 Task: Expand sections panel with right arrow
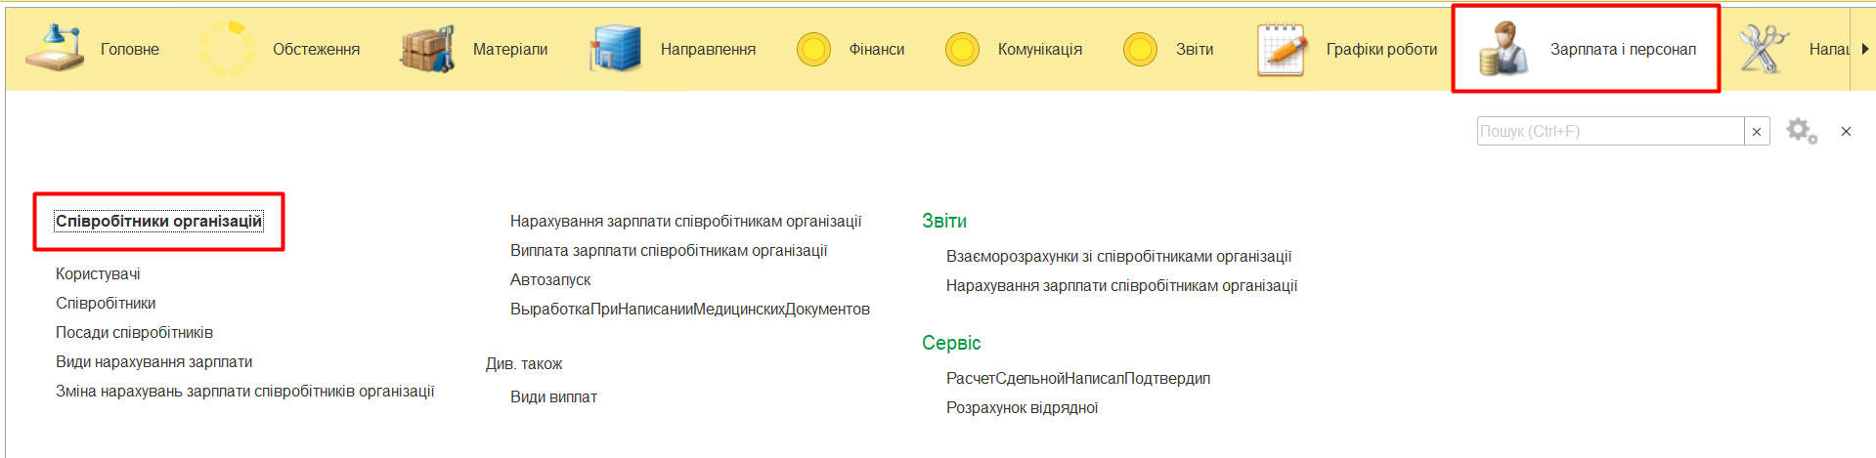pyautogui.click(x=1865, y=49)
